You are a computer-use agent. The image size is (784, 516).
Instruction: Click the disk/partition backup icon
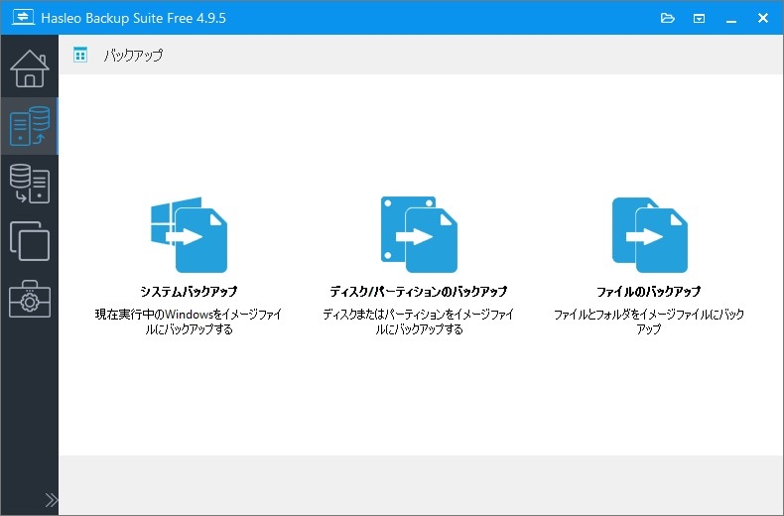(x=419, y=234)
